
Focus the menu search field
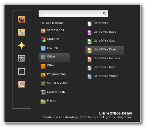(73, 13)
